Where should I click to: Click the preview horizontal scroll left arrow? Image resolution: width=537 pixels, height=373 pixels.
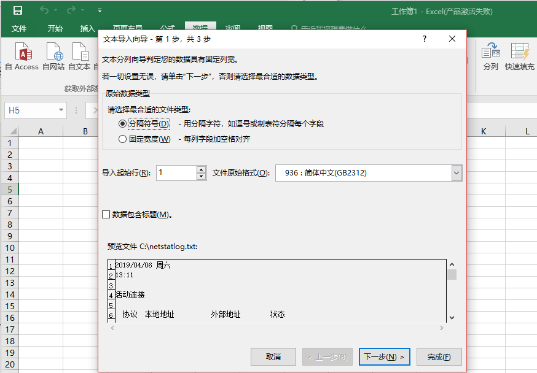(112, 328)
